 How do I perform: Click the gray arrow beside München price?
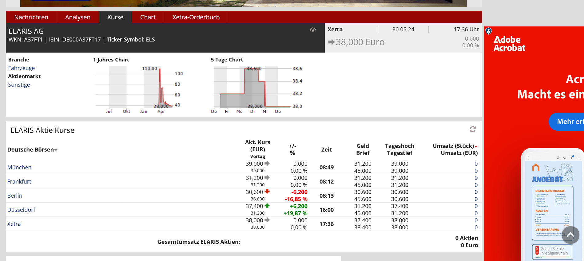[x=267, y=164]
